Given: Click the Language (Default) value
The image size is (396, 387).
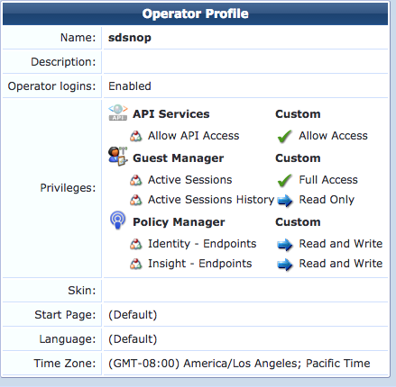Looking at the screenshot, I should (x=133, y=339).
